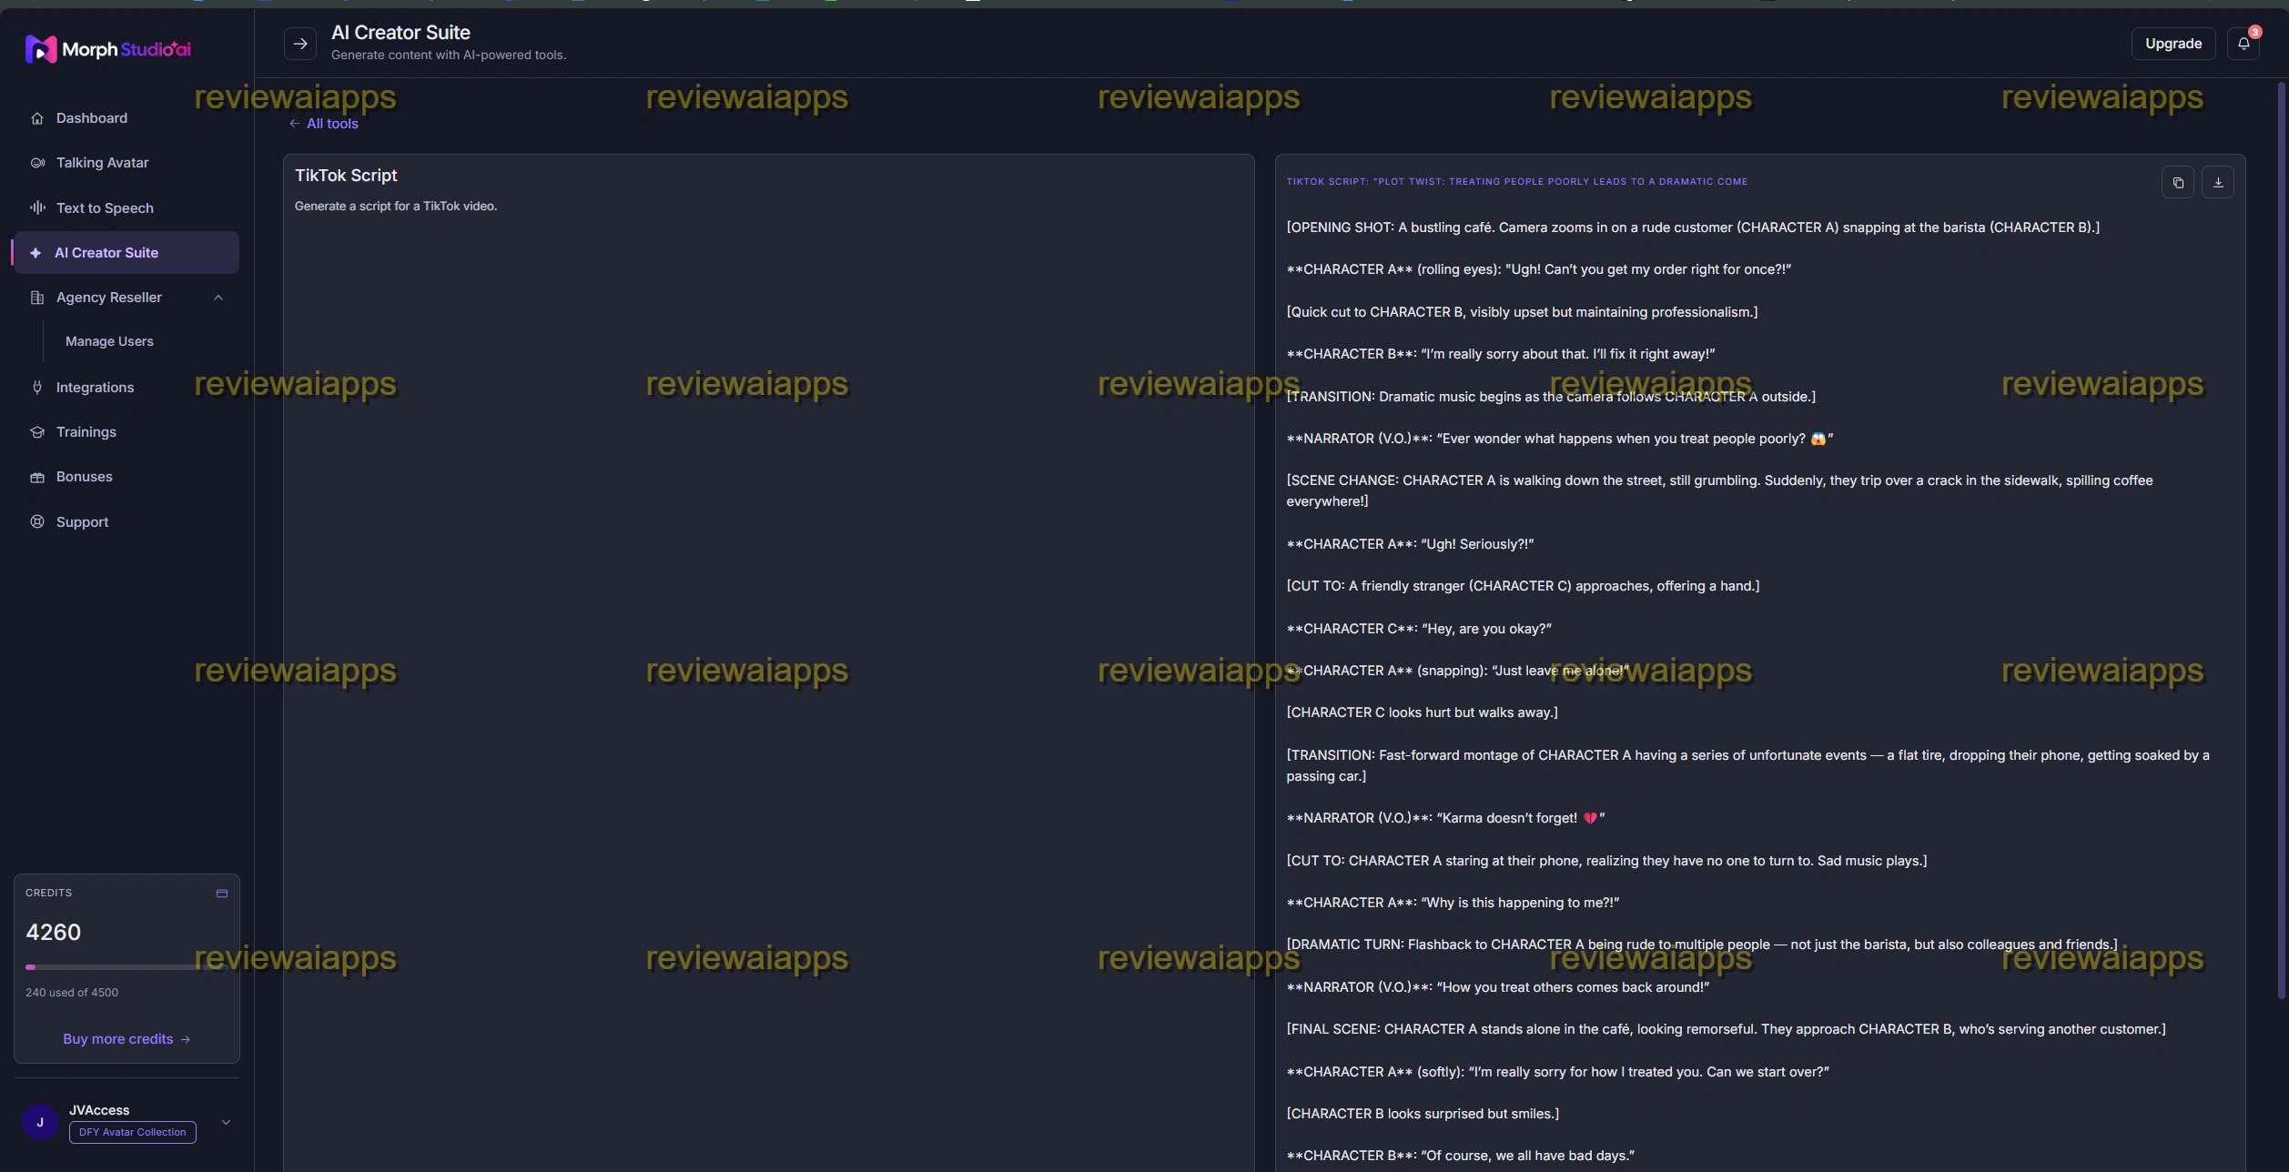Download the generated script
This screenshot has width=2289, height=1172.
click(x=2217, y=183)
